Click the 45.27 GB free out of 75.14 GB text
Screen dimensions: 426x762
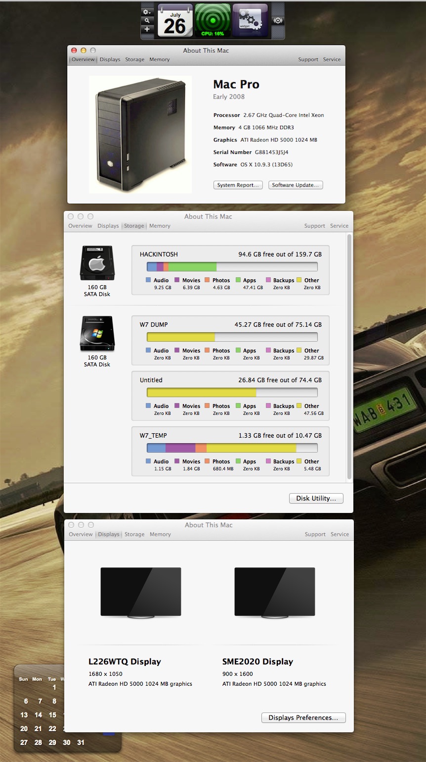pyautogui.click(x=278, y=324)
